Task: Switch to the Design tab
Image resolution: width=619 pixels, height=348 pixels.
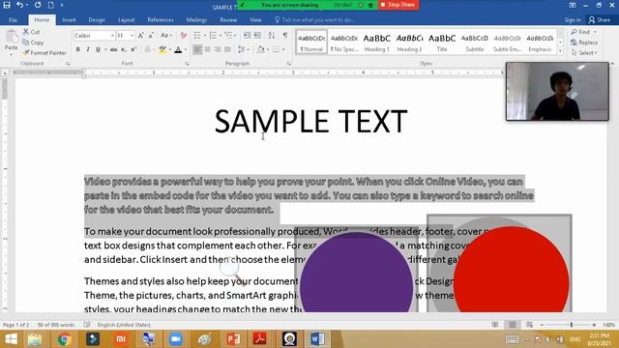Action: 97,19
